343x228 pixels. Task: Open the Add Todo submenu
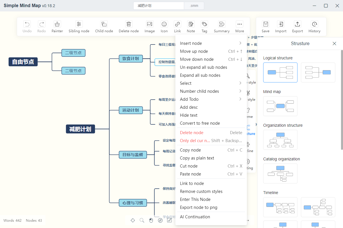coord(211,99)
